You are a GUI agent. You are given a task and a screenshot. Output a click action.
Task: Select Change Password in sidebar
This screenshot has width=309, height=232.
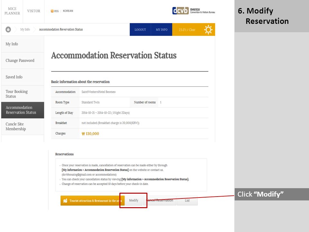coord(23,61)
